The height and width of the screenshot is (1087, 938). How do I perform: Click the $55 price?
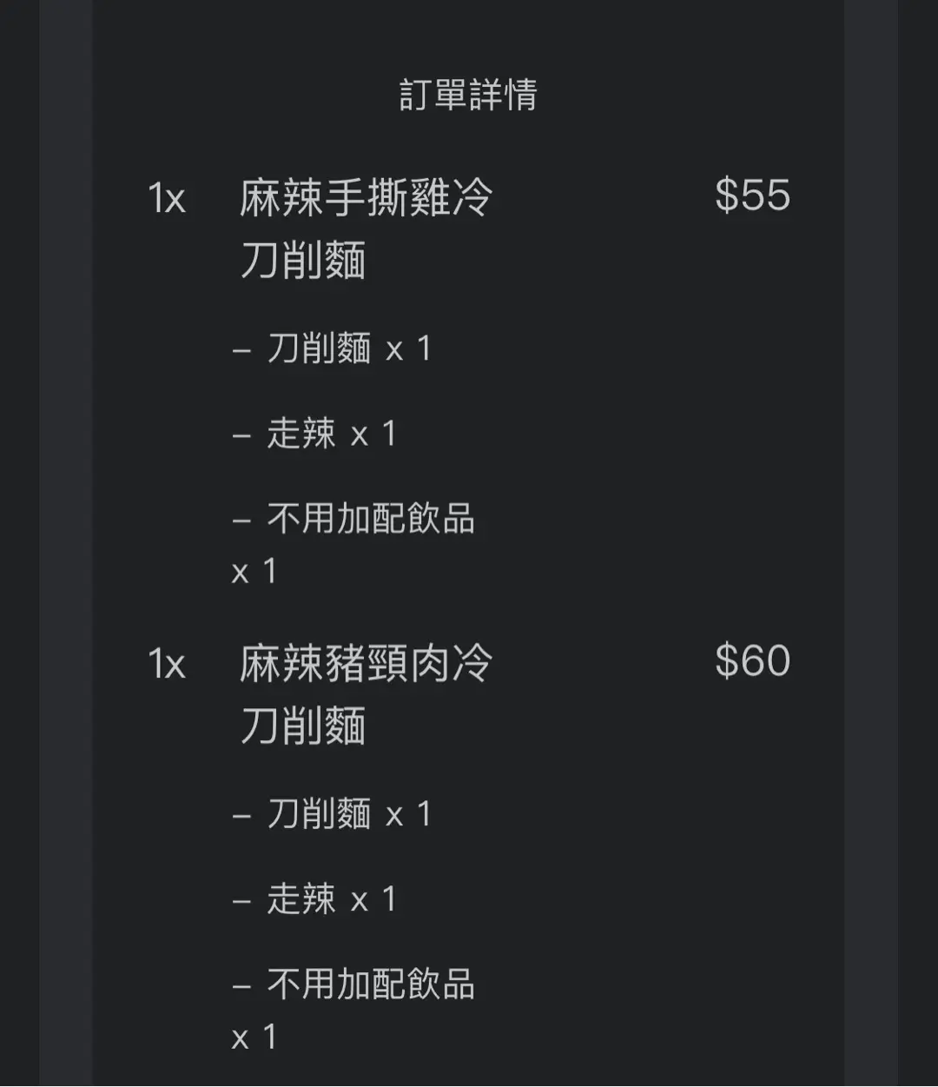pyautogui.click(x=752, y=195)
